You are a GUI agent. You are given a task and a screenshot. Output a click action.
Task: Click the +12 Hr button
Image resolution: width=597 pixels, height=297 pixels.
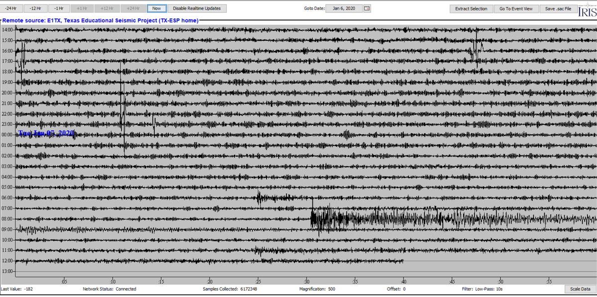pyautogui.click(x=107, y=8)
